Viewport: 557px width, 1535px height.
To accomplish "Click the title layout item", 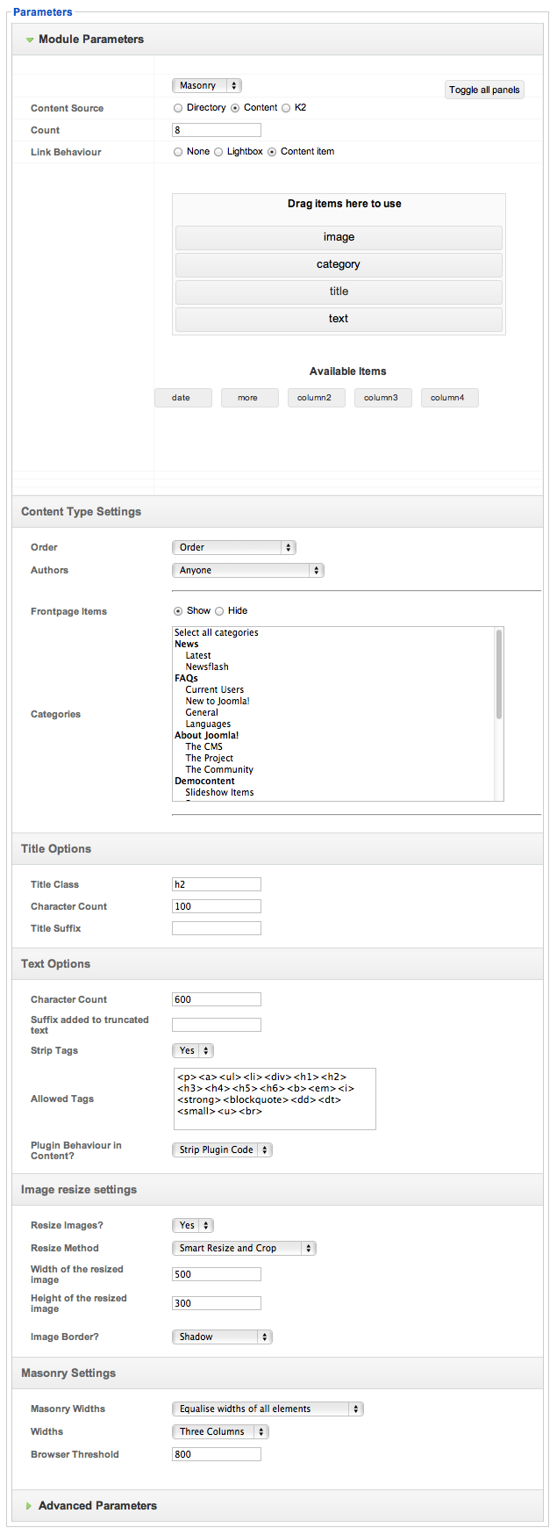I will pyautogui.click(x=339, y=292).
